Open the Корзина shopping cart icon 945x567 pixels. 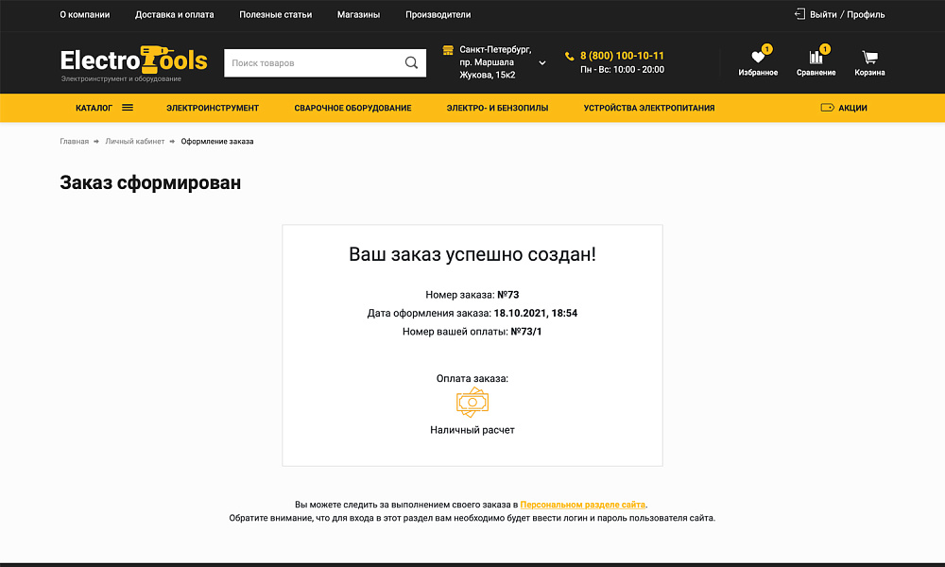pos(868,59)
